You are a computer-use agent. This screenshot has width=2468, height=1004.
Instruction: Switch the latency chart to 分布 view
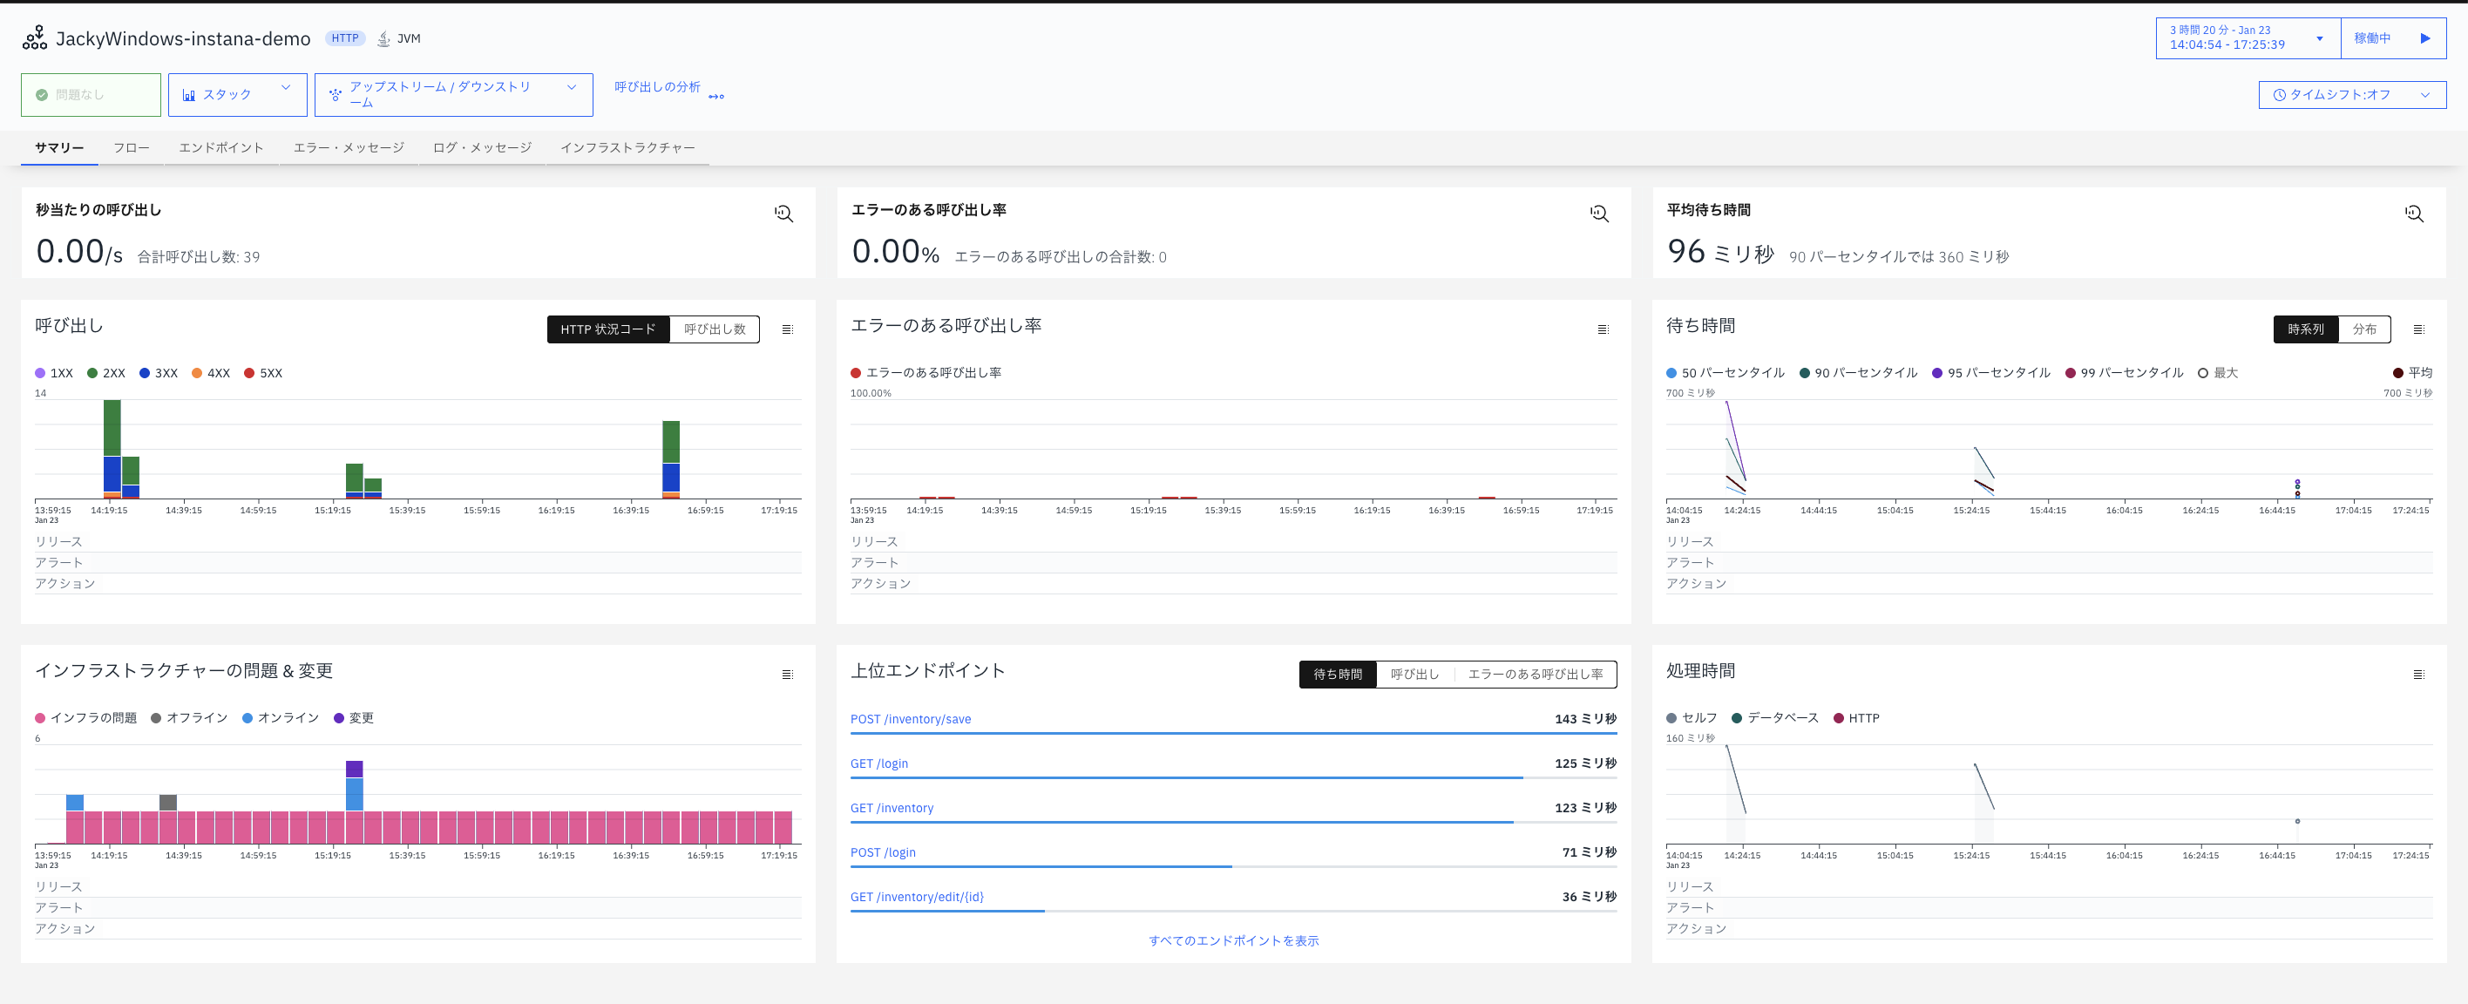[x=2366, y=329]
